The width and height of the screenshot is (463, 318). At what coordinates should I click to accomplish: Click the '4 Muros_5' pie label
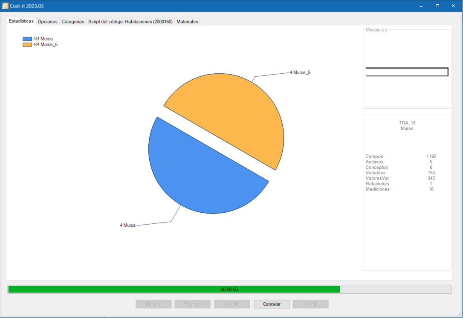point(300,72)
